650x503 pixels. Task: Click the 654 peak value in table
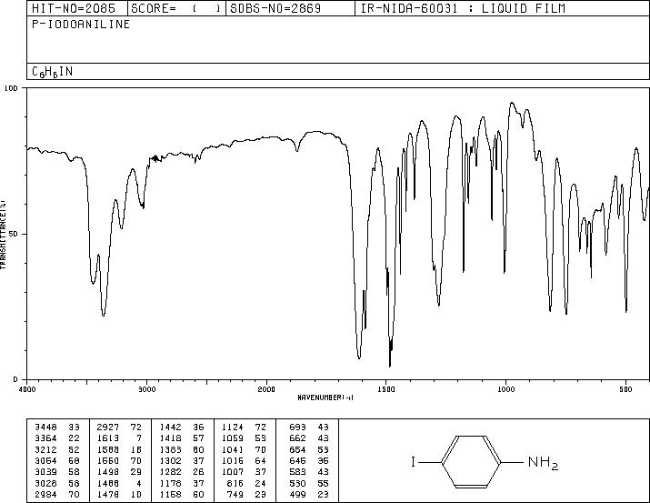point(297,449)
